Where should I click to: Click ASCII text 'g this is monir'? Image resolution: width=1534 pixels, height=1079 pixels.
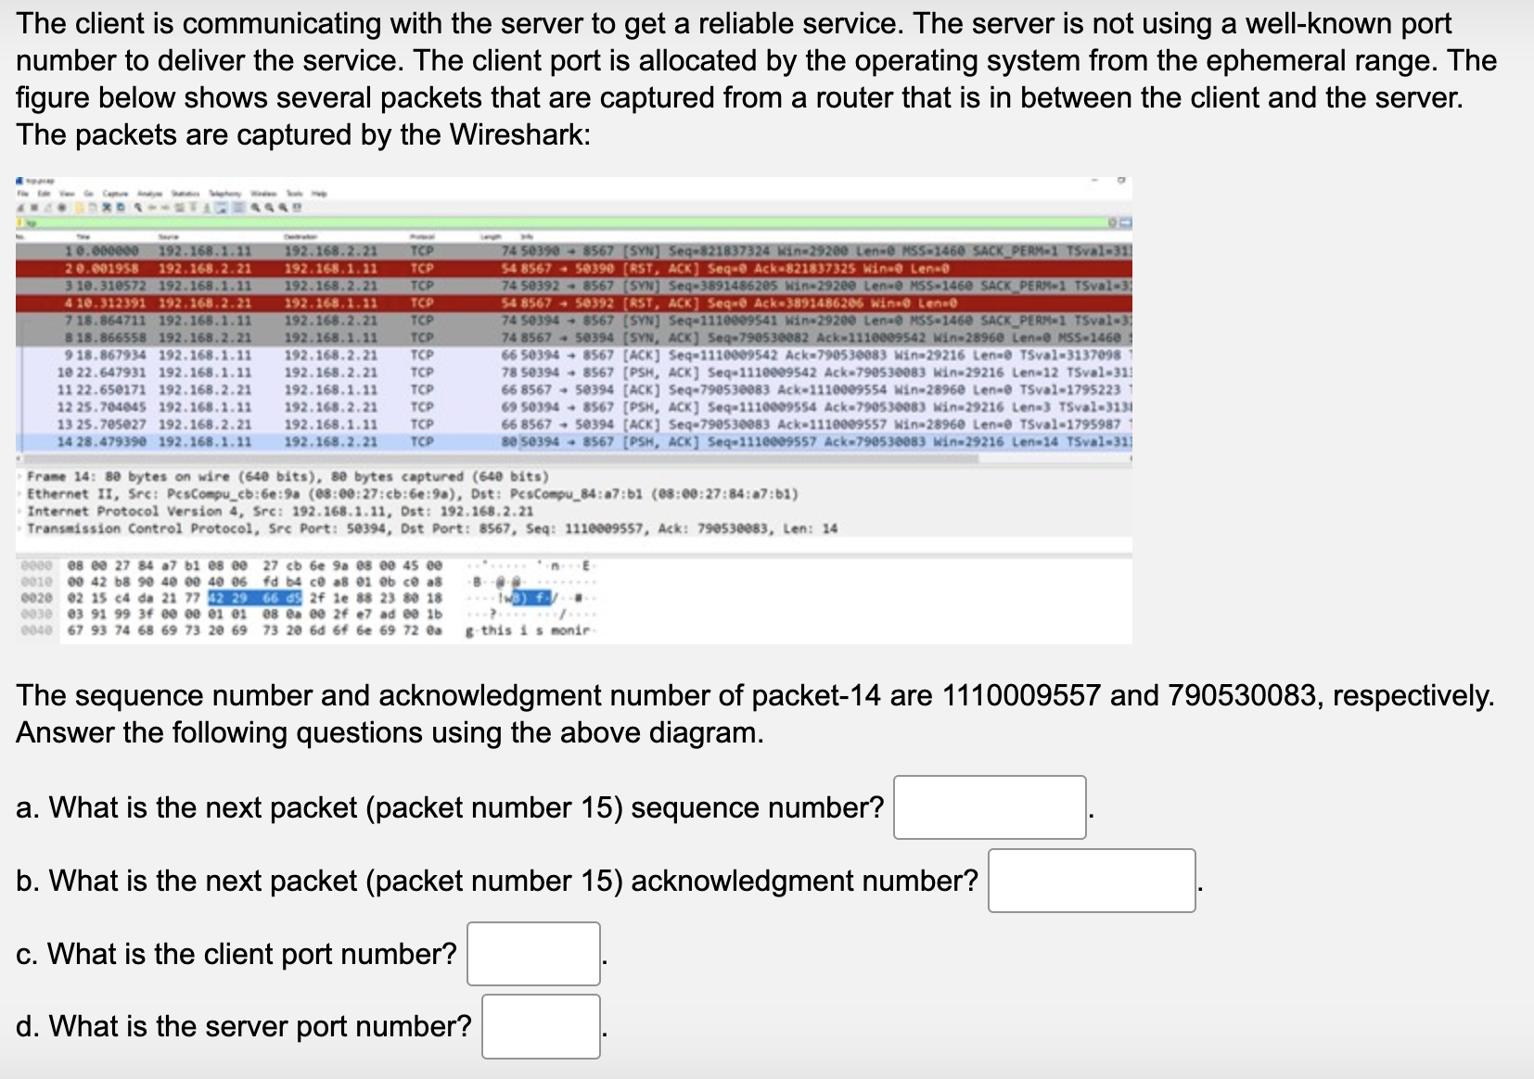pos(529,630)
